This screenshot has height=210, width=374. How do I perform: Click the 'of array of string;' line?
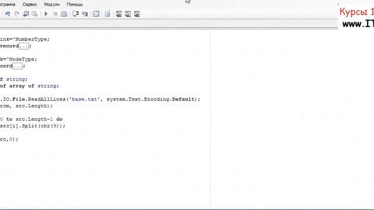pyautogui.click(x=29, y=86)
